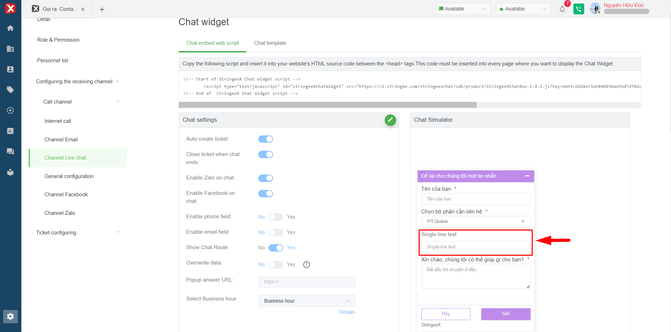Open the home icon in left sidebar
The height and width of the screenshot is (332, 671).
pyautogui.click(x=11, y=28)
